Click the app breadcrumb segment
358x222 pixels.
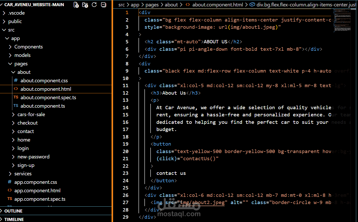click(135, 5)
